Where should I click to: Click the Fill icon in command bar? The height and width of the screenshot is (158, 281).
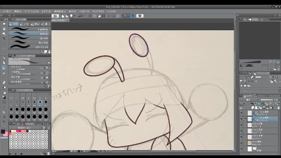(x=99, y=16)
